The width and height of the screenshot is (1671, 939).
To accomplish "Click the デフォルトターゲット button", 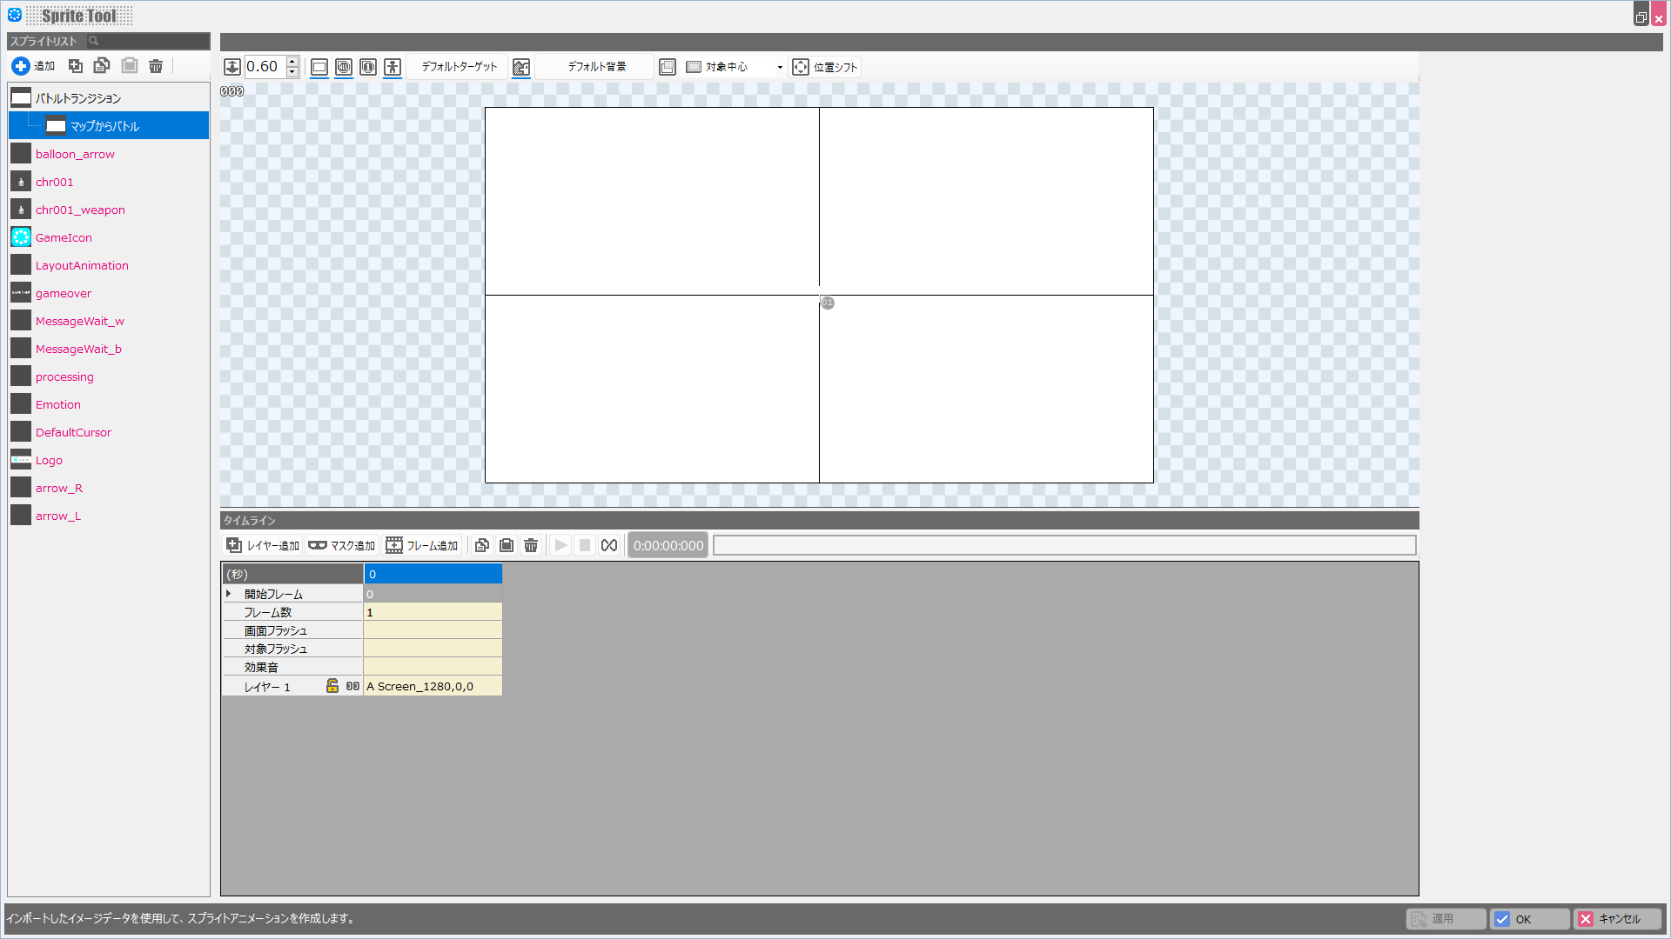I will (x=459, y=67).
